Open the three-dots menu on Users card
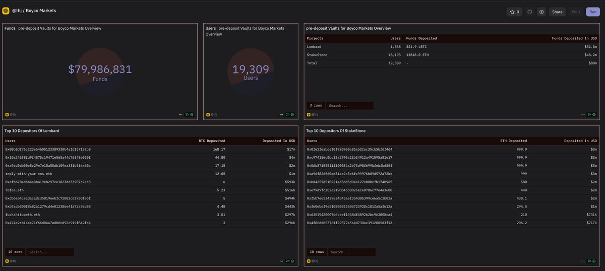The image size is (605, 271). (x=281, y=114)
